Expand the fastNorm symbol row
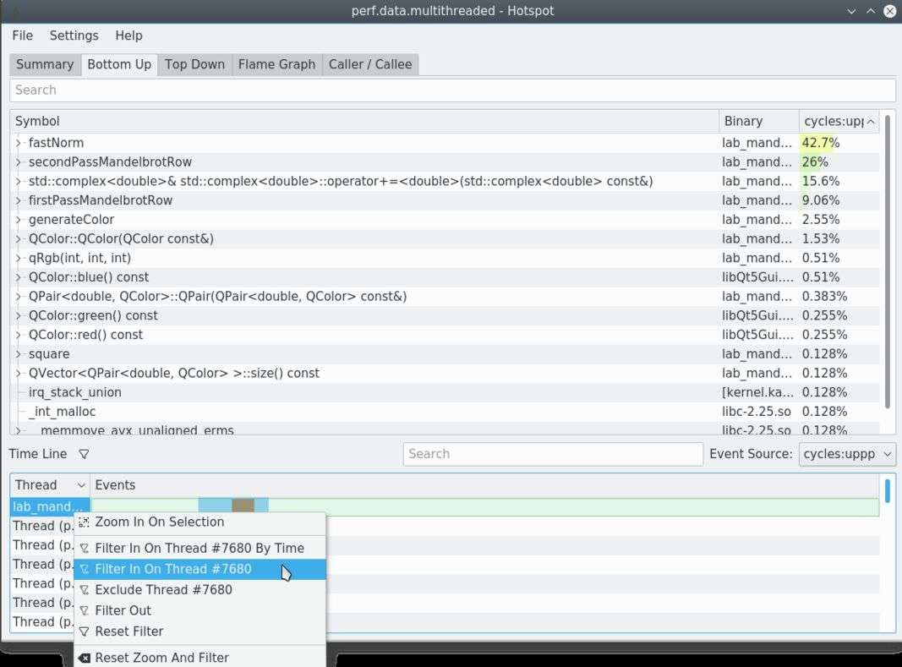The height and width of the screenshot is (667, 902). (x=19, y=143)
